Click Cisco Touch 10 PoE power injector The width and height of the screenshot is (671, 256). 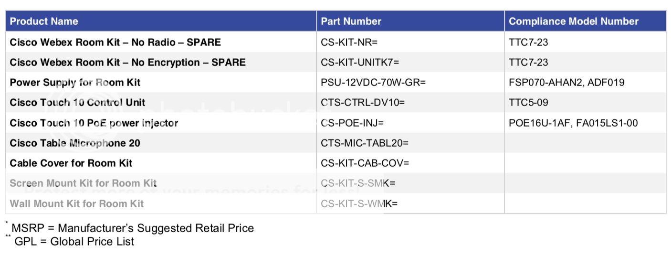click(x=94, y=123)
